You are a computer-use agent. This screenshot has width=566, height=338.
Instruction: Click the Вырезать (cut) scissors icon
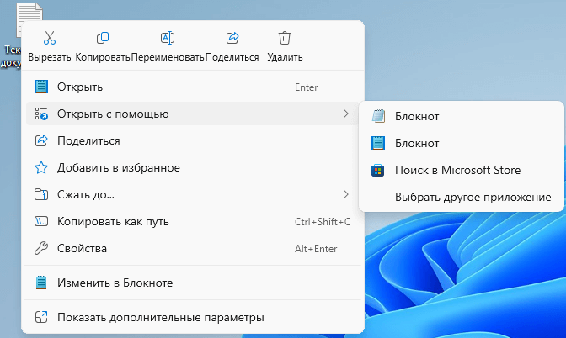tap(49, 39)
